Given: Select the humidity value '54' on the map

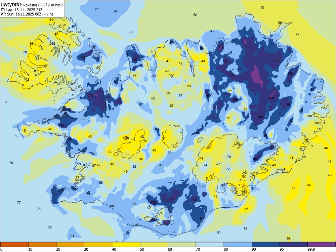Looking at the screenshot, I should click(x=189, y=86).
